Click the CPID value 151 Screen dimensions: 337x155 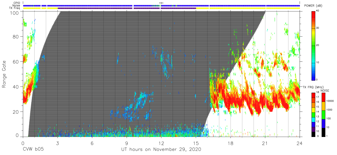[x=161, y=3]
